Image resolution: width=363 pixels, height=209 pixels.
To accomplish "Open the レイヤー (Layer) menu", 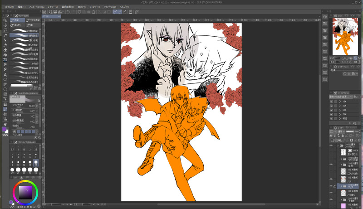I will tap(53, 7).
